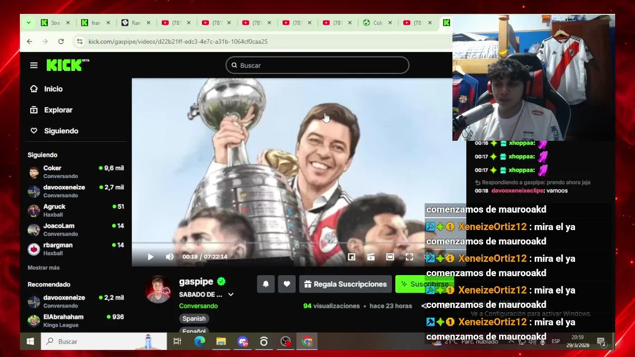Toggle notifications bell for gaspipe
This screenshot has width=635, height=357.
266,284
